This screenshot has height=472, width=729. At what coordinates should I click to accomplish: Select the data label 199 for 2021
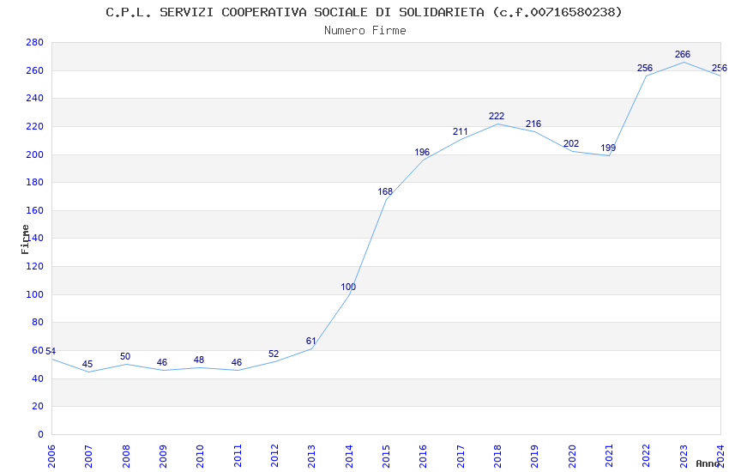[608, 148]
